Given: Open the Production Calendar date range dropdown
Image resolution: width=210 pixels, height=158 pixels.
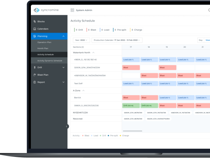Looking at the screenshot, I should coord(117,40).
